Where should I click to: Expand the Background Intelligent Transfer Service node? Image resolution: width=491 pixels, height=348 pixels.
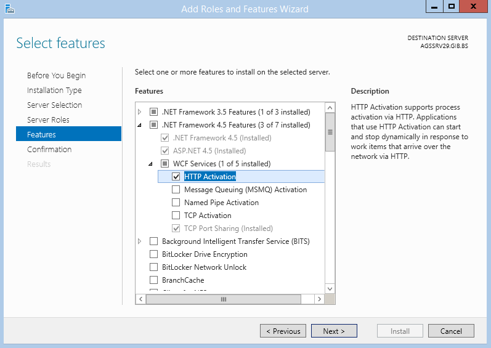pos(140,241)
